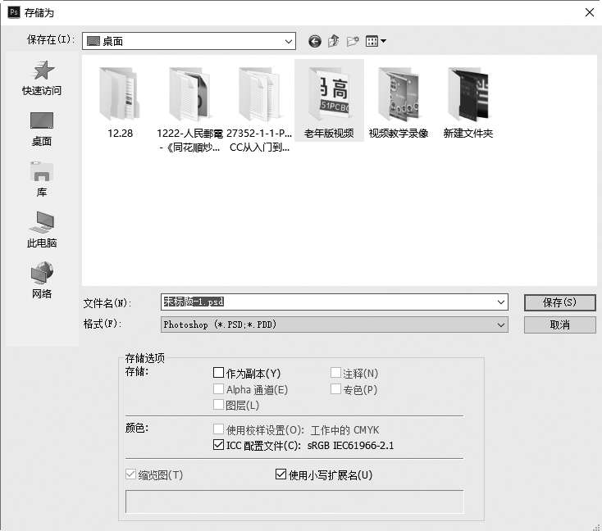Select the 新建文件夹 folder

point(468,102)
